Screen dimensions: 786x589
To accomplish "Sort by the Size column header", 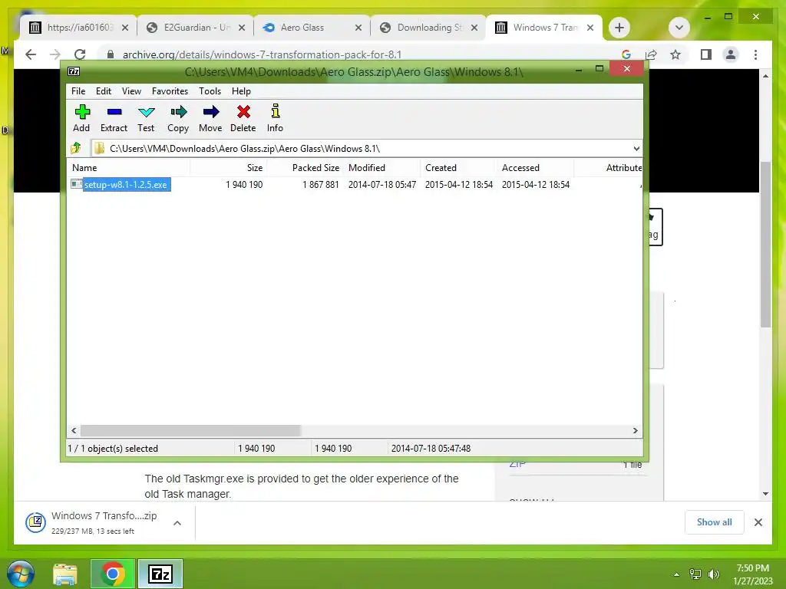I will click(x=228, y=168).
